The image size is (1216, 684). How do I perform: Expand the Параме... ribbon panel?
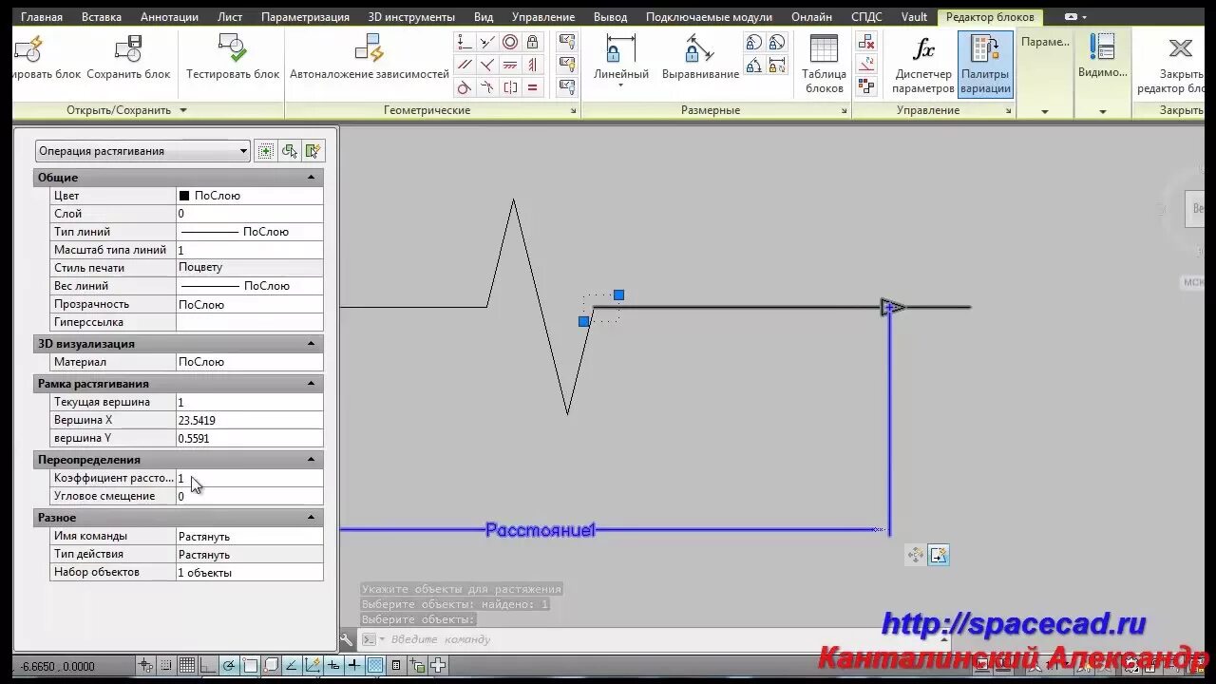tap(1045, 111)
